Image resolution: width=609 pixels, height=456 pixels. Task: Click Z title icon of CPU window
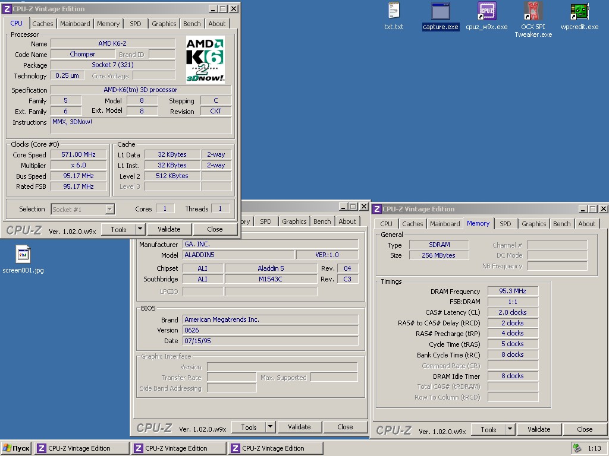[x=6, y=8]
